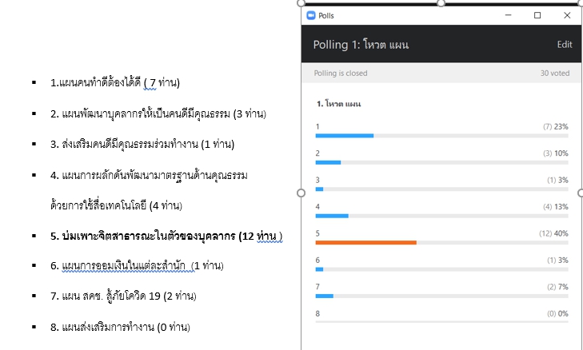Click the blue result bar for option 1
Viewport: 583px width, 350px height.
pyautogui.click(x=345, y=136)
